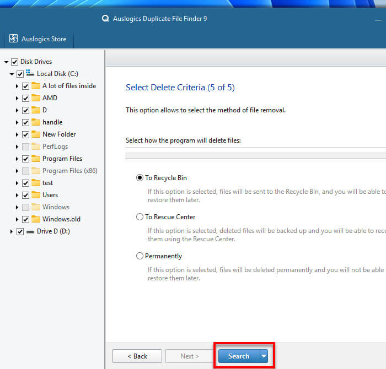386x369 pixels.
Task: Click the AMD folder icon
Action: click(36, 98)
